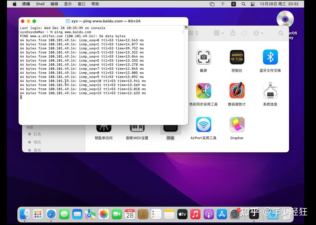Select the 红色 tag in the sidebar

pos(37,134)
